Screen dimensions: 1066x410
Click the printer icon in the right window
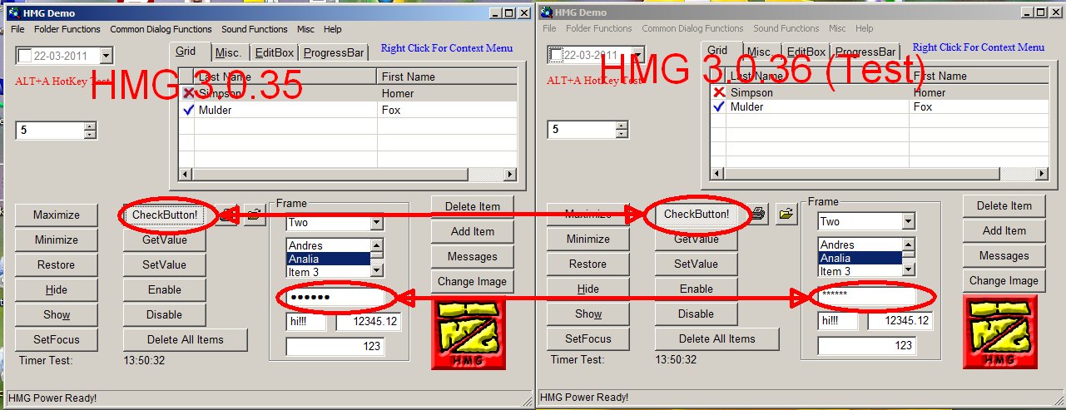(x=758, y=215)
